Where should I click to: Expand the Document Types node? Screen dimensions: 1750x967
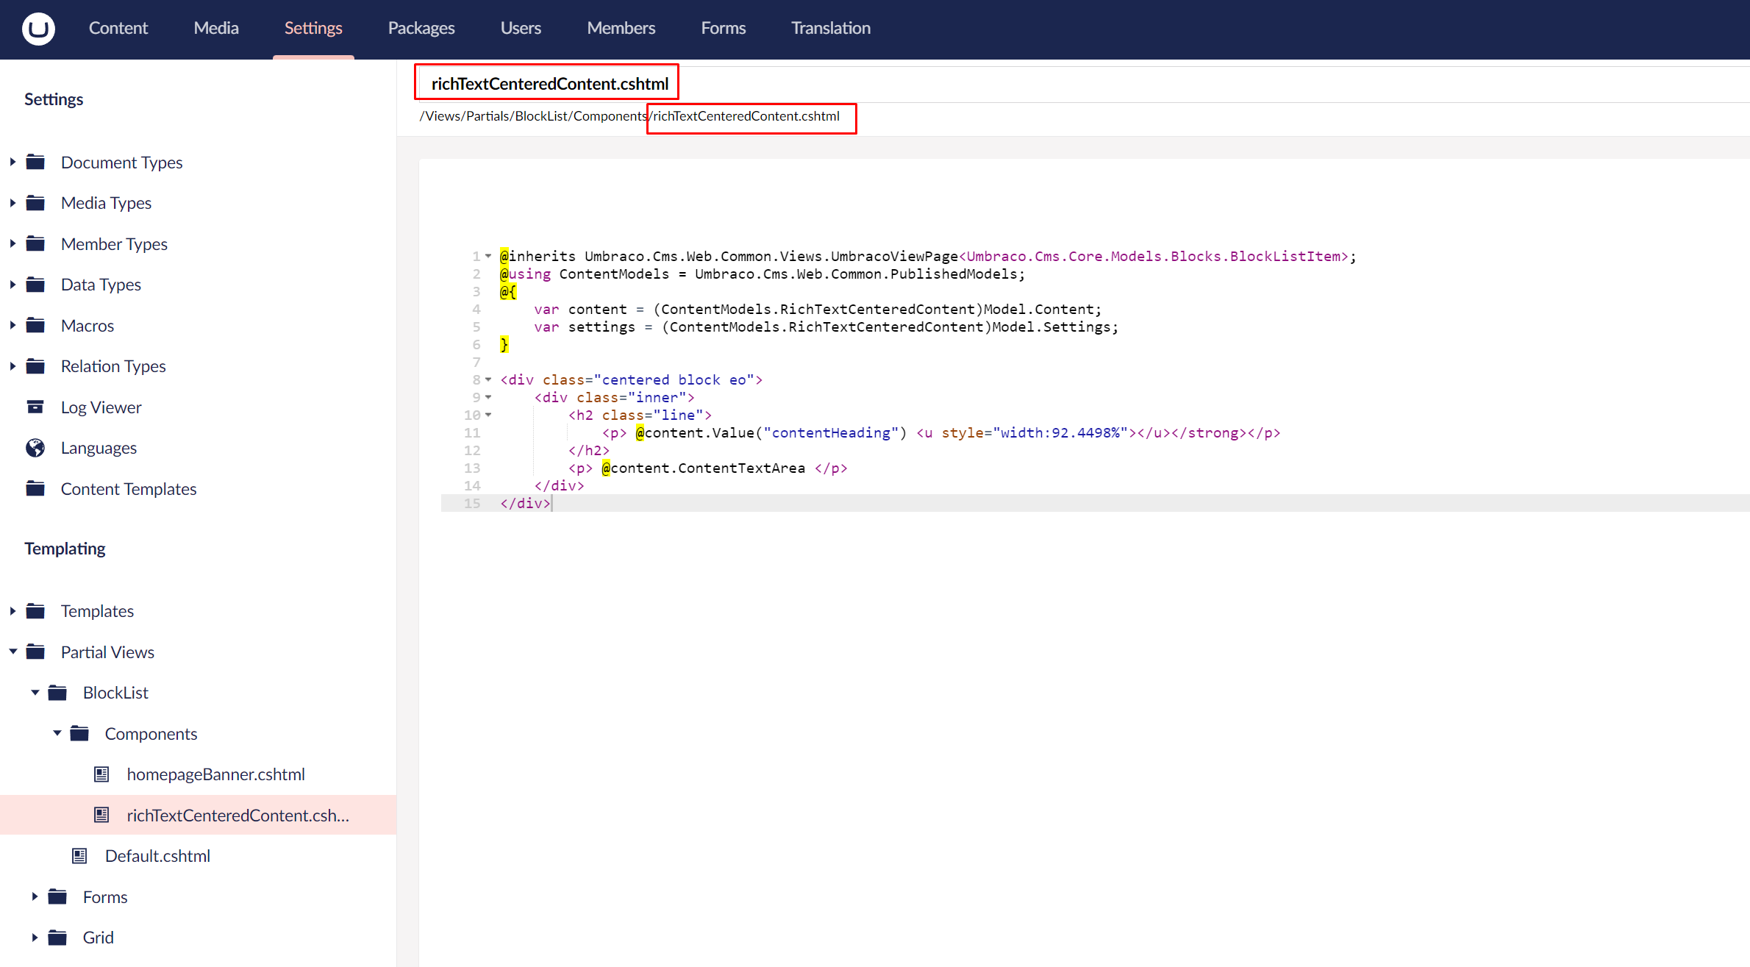click(12, 162)
